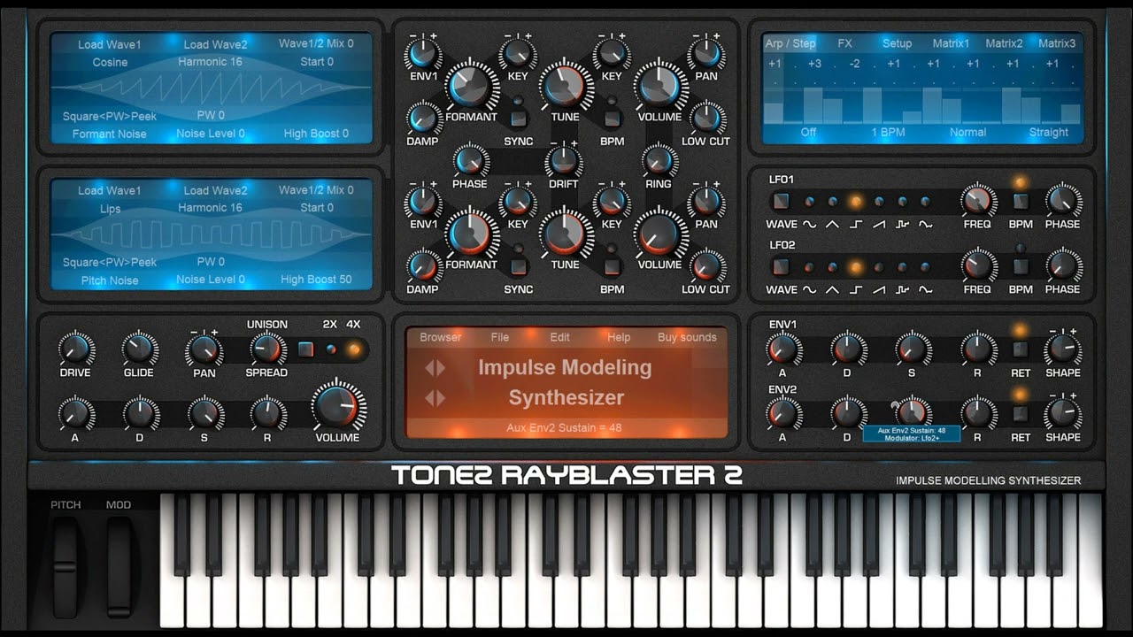
Task: Switch to the FX tab
Action: point(845,43)
